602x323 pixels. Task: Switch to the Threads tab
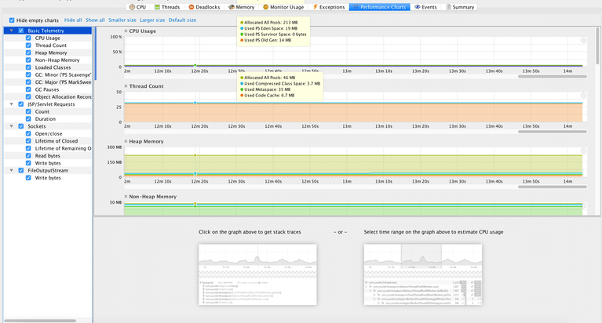(x=166, y=6)
